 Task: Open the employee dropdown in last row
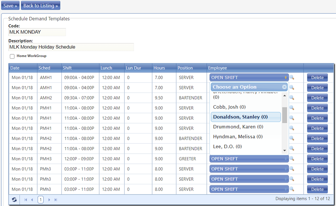[249, 189]
